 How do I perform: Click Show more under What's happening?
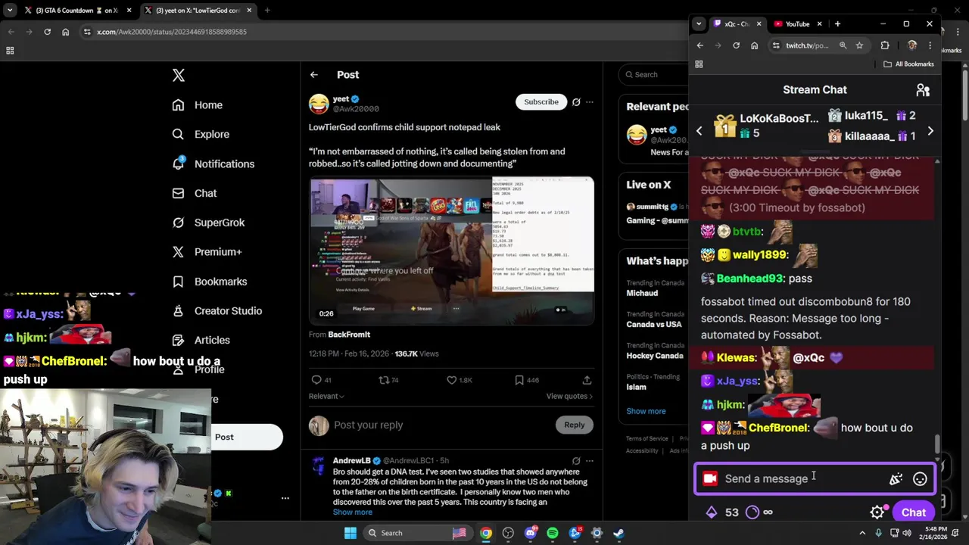click(x=646, y=411)
